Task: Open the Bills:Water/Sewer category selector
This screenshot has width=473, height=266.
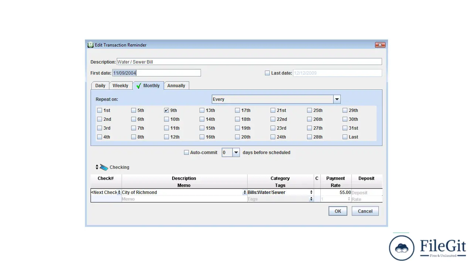Action: click(311, 192)
